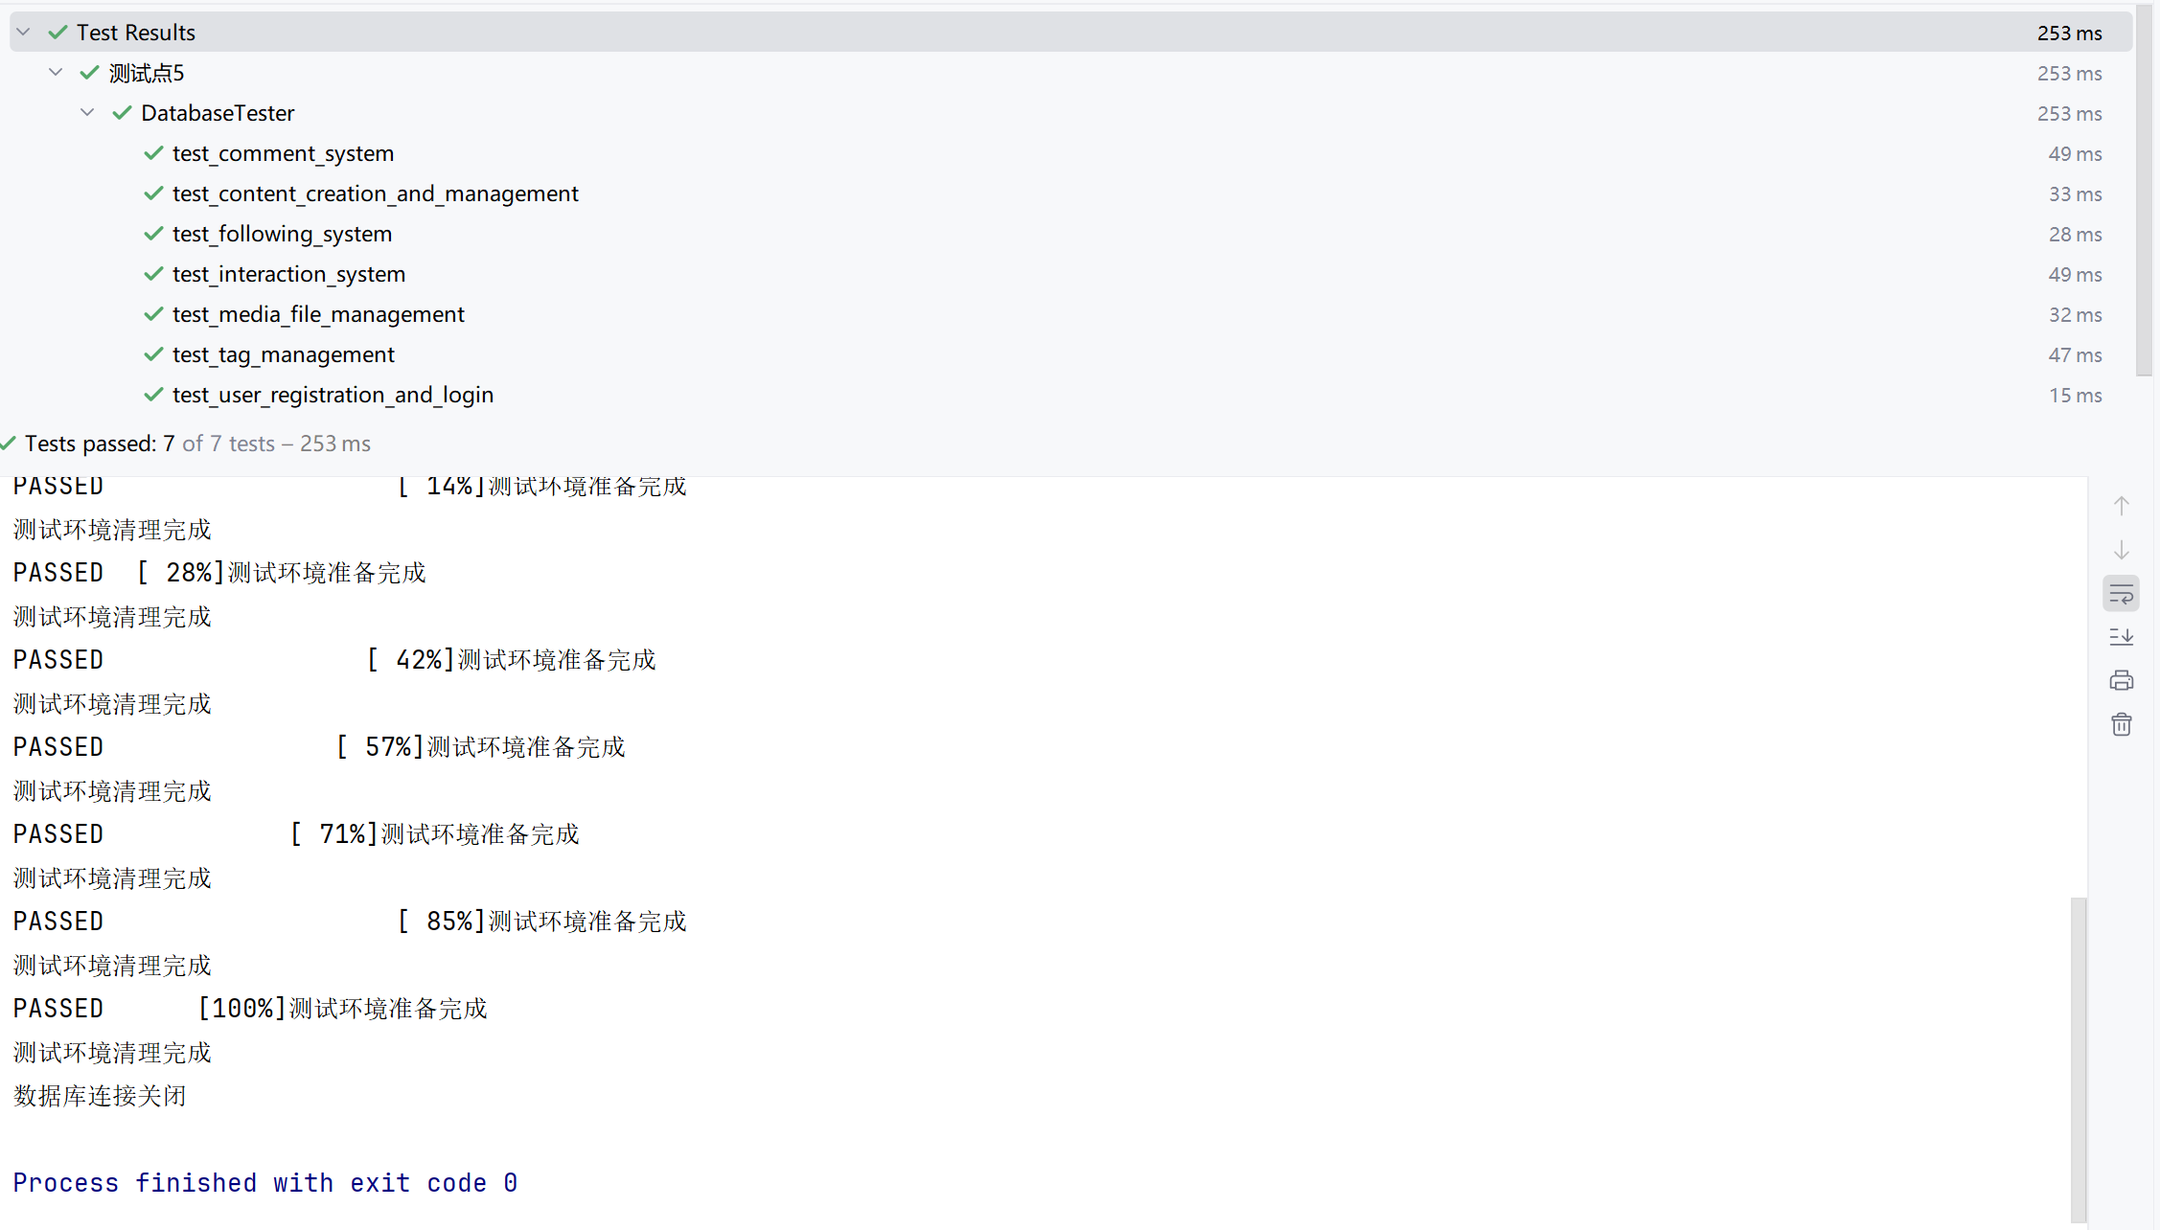Click the scroll to end icon

[2121, 637]
